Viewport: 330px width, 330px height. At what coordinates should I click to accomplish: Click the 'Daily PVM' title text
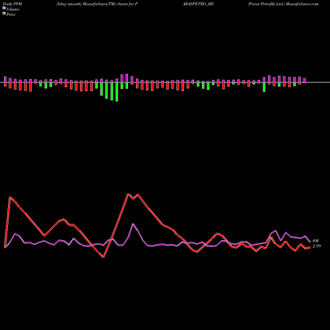click(x=13, y=4)
